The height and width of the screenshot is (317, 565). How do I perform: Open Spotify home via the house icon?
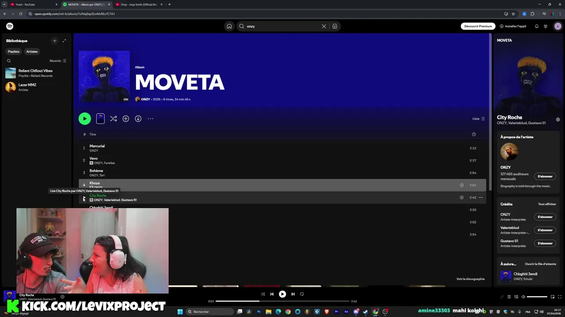(229, 26)
